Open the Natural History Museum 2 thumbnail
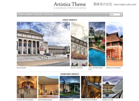 [27, 87]
